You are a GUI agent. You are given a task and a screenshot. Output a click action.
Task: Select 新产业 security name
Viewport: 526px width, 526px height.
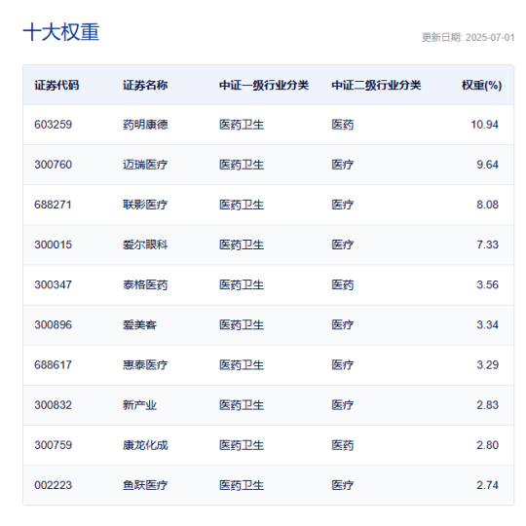(139, 405)
